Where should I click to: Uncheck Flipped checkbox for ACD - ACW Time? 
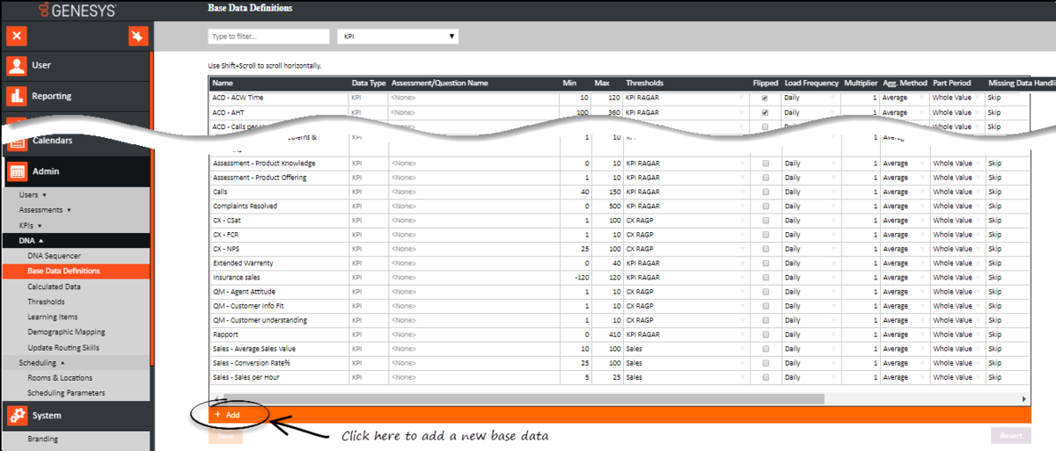[x=765, y=98]
